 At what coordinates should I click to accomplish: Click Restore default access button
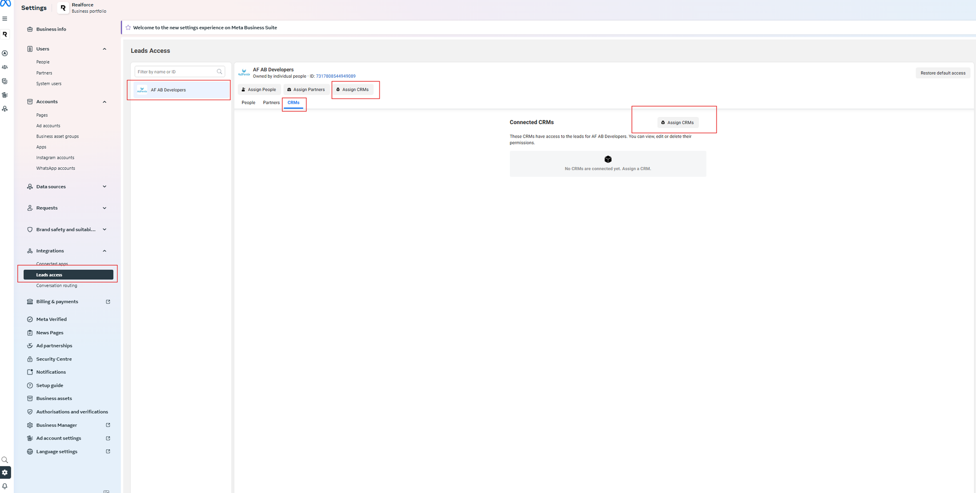point(943,73)
